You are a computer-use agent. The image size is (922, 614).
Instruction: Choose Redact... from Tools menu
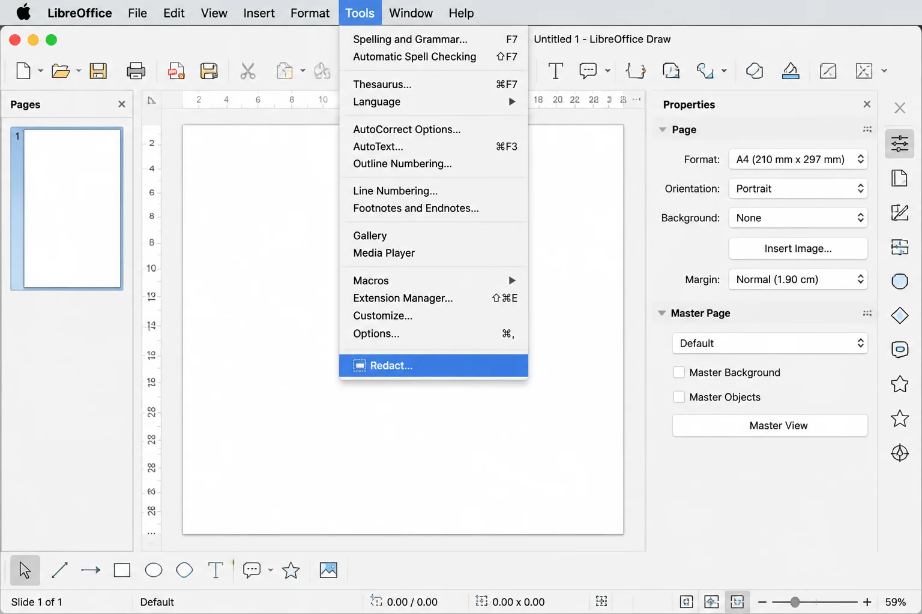tap(433, 366)
